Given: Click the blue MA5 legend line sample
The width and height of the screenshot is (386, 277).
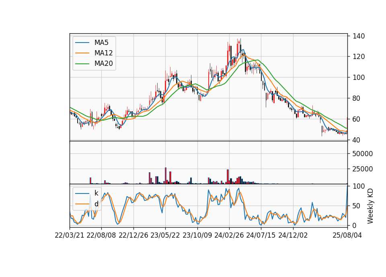Looking at the screenshot, I should (x=82, y=43).
